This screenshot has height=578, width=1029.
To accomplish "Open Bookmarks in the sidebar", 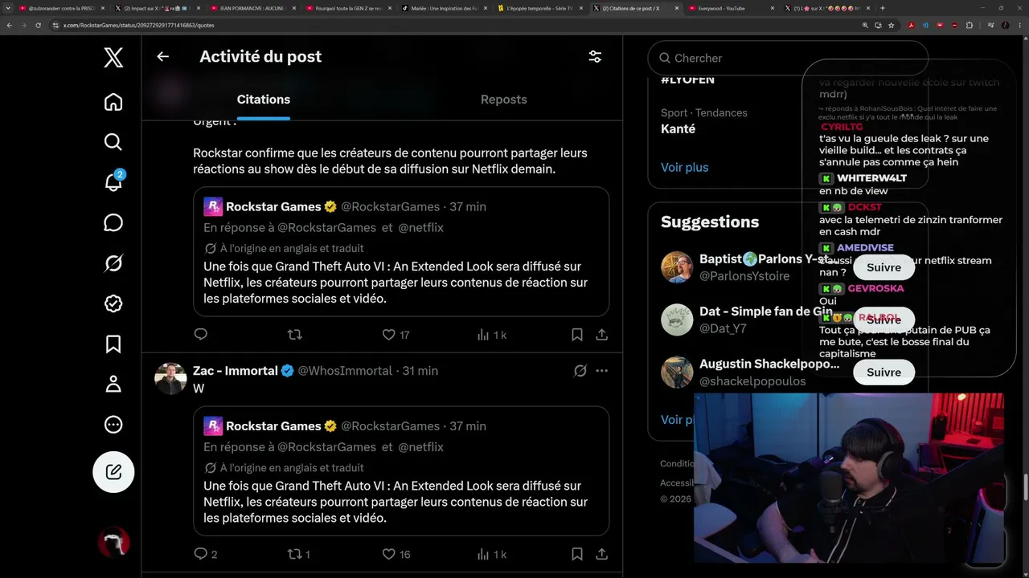I will tap(113, 344).
